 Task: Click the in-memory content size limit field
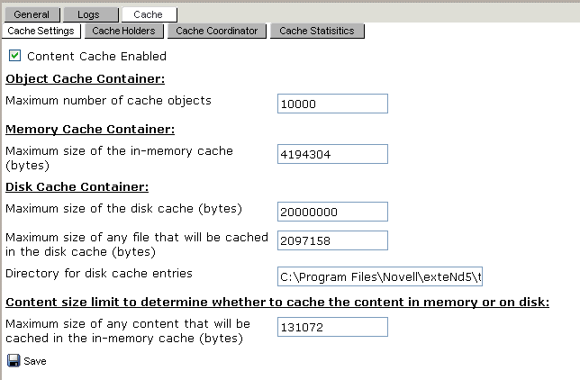332,326
